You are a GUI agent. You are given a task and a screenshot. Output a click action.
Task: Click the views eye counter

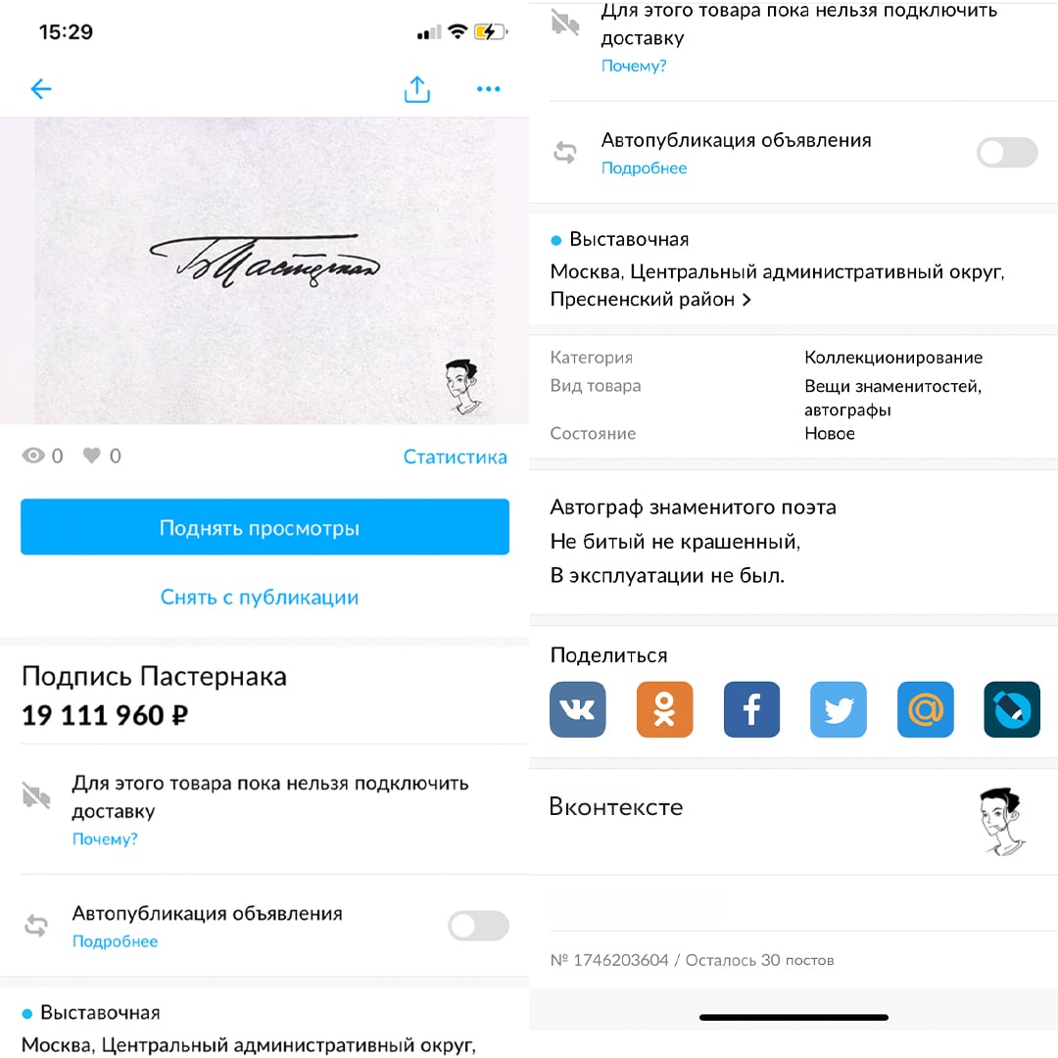point(42,457)
